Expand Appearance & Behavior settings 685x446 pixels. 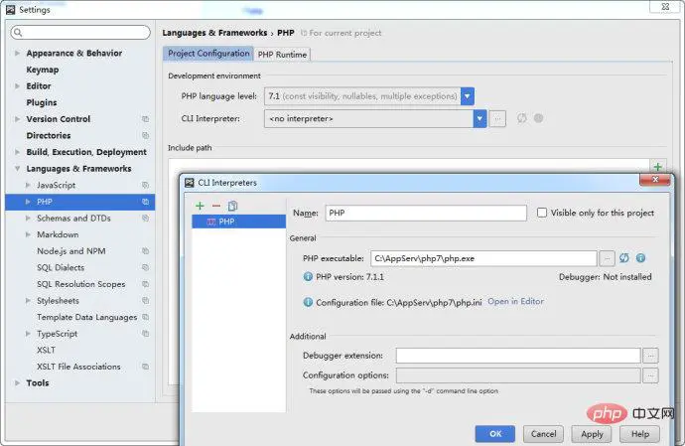(x=17, y=54)
